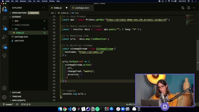Click the editor vertical scrollbar
199x112 pixels.
tap(198, 55)
